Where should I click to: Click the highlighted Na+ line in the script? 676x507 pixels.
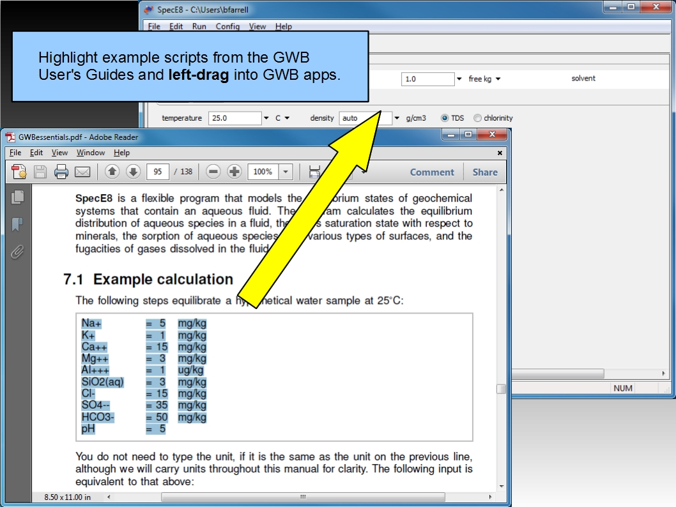coord(144,323)
